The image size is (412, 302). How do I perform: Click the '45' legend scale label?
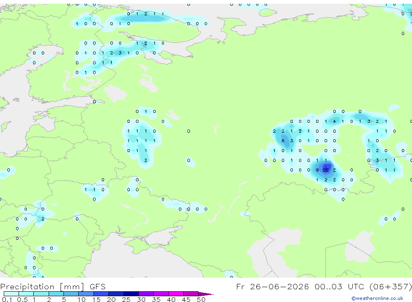186,300
